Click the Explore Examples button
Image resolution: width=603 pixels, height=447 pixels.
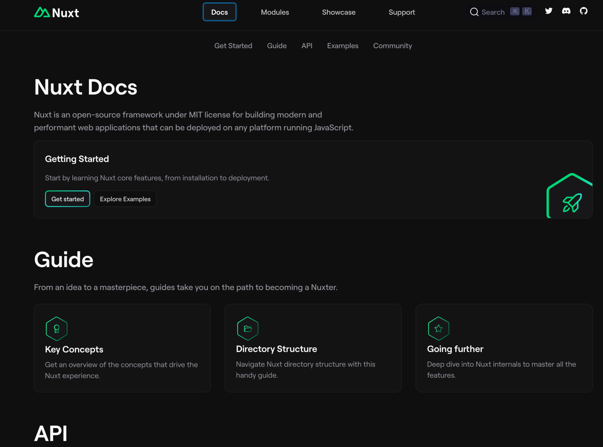125,199
